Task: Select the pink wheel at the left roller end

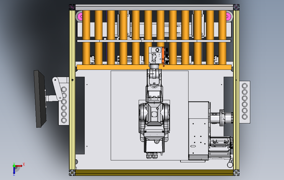Action: click(80, 17)
